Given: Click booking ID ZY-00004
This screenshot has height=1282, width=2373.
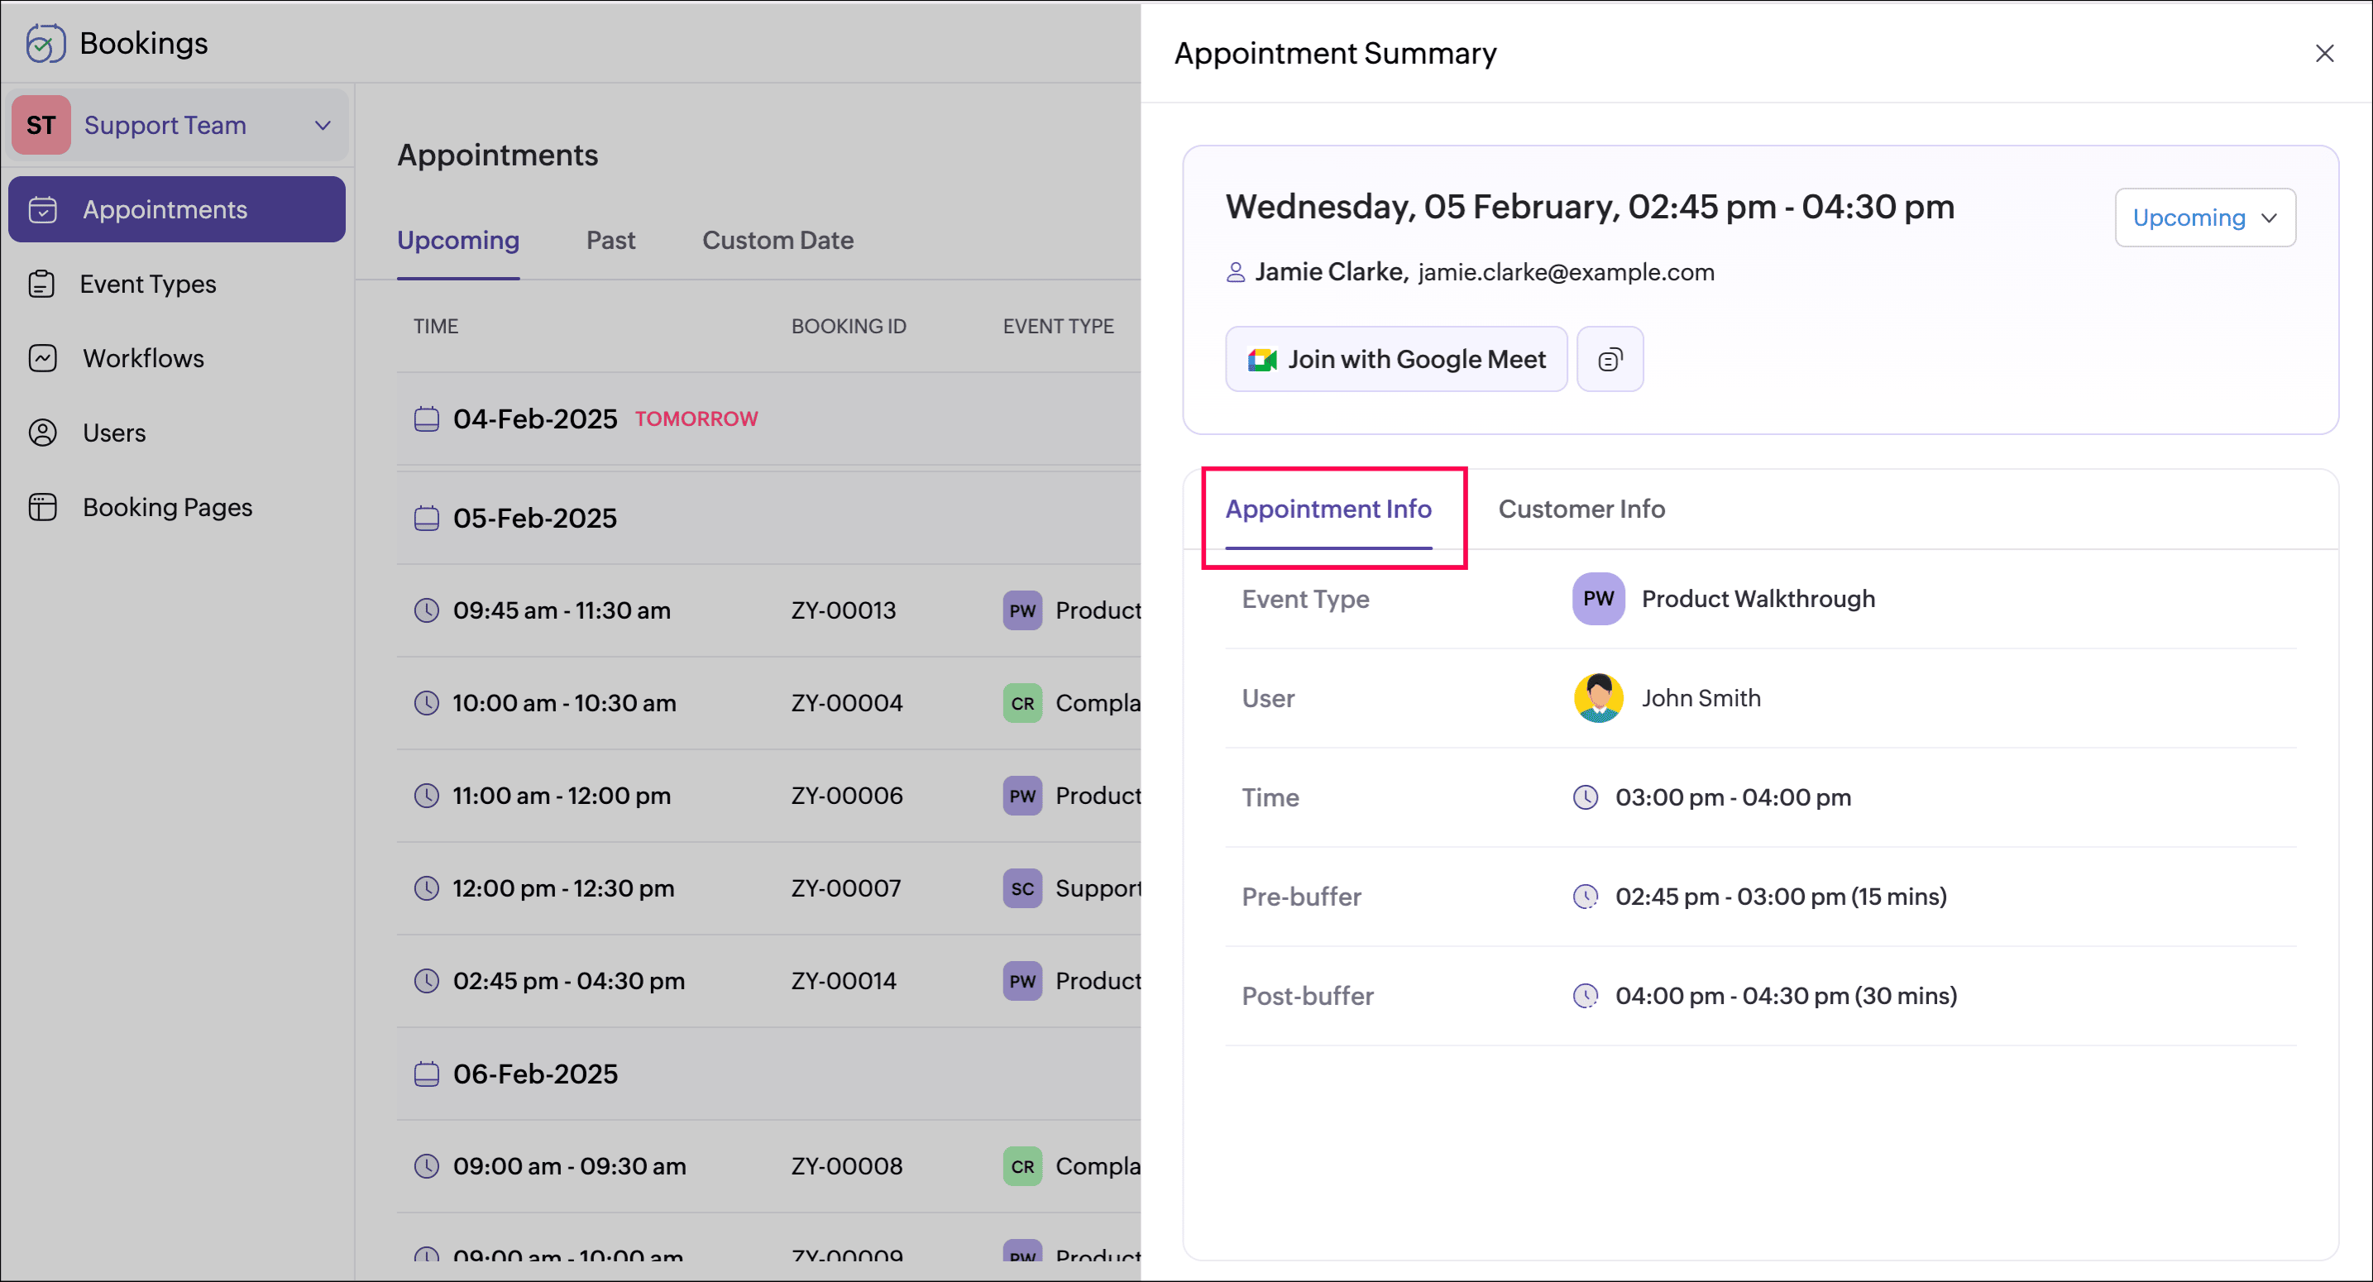Looking at the screenshot, I should 847,703.
